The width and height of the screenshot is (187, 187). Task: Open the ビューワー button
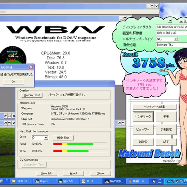(143, 130)
